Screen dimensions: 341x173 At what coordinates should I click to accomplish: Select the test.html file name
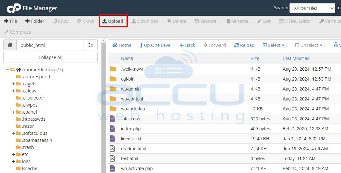(130, 159)
